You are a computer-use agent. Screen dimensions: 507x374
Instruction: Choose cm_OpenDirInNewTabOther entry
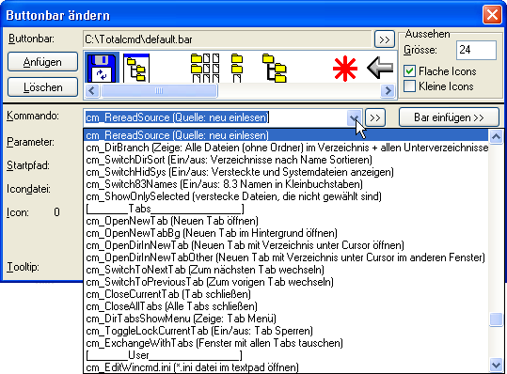tap(286, 257)
